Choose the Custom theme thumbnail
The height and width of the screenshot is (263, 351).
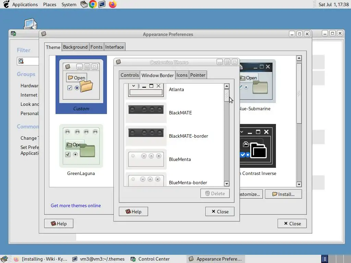tap(81, 85)
